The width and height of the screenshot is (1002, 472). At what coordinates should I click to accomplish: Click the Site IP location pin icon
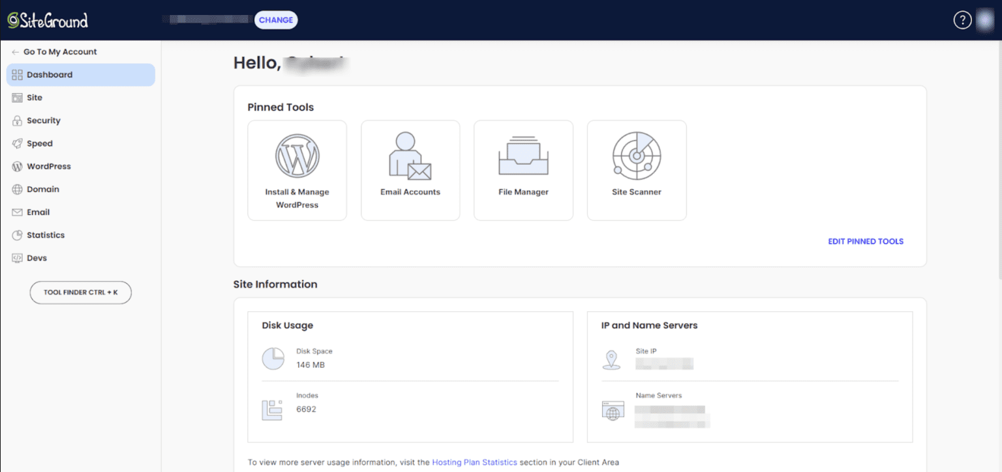pos(611,359)
